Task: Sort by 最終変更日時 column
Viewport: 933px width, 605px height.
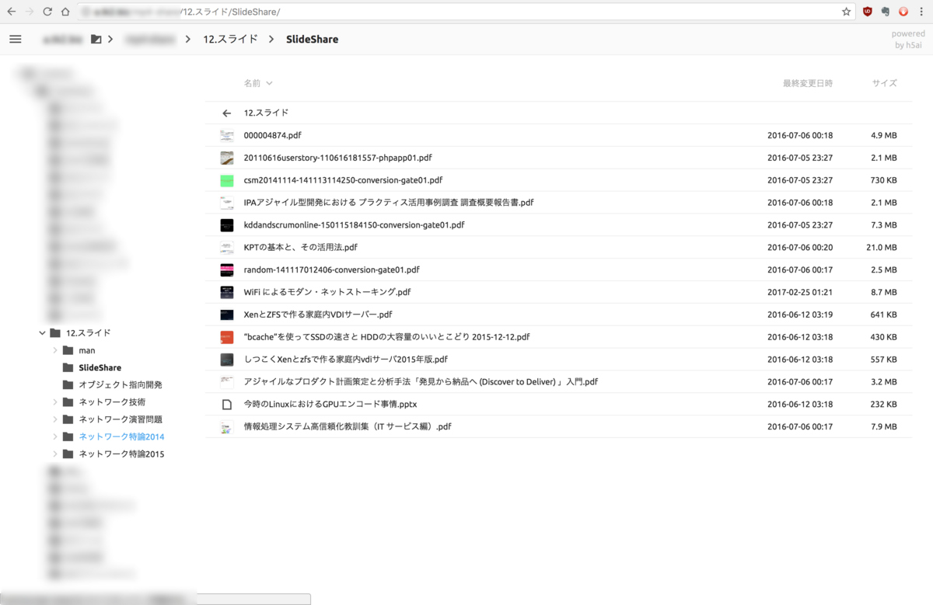Action: click(807, 83)
